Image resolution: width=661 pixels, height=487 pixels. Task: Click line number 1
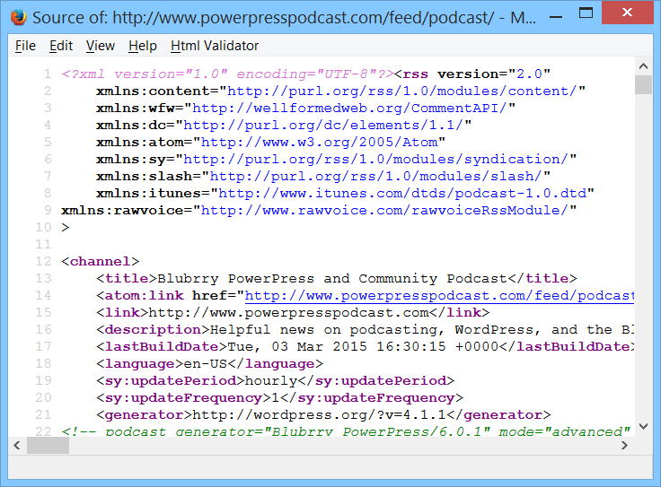(48, 74)
